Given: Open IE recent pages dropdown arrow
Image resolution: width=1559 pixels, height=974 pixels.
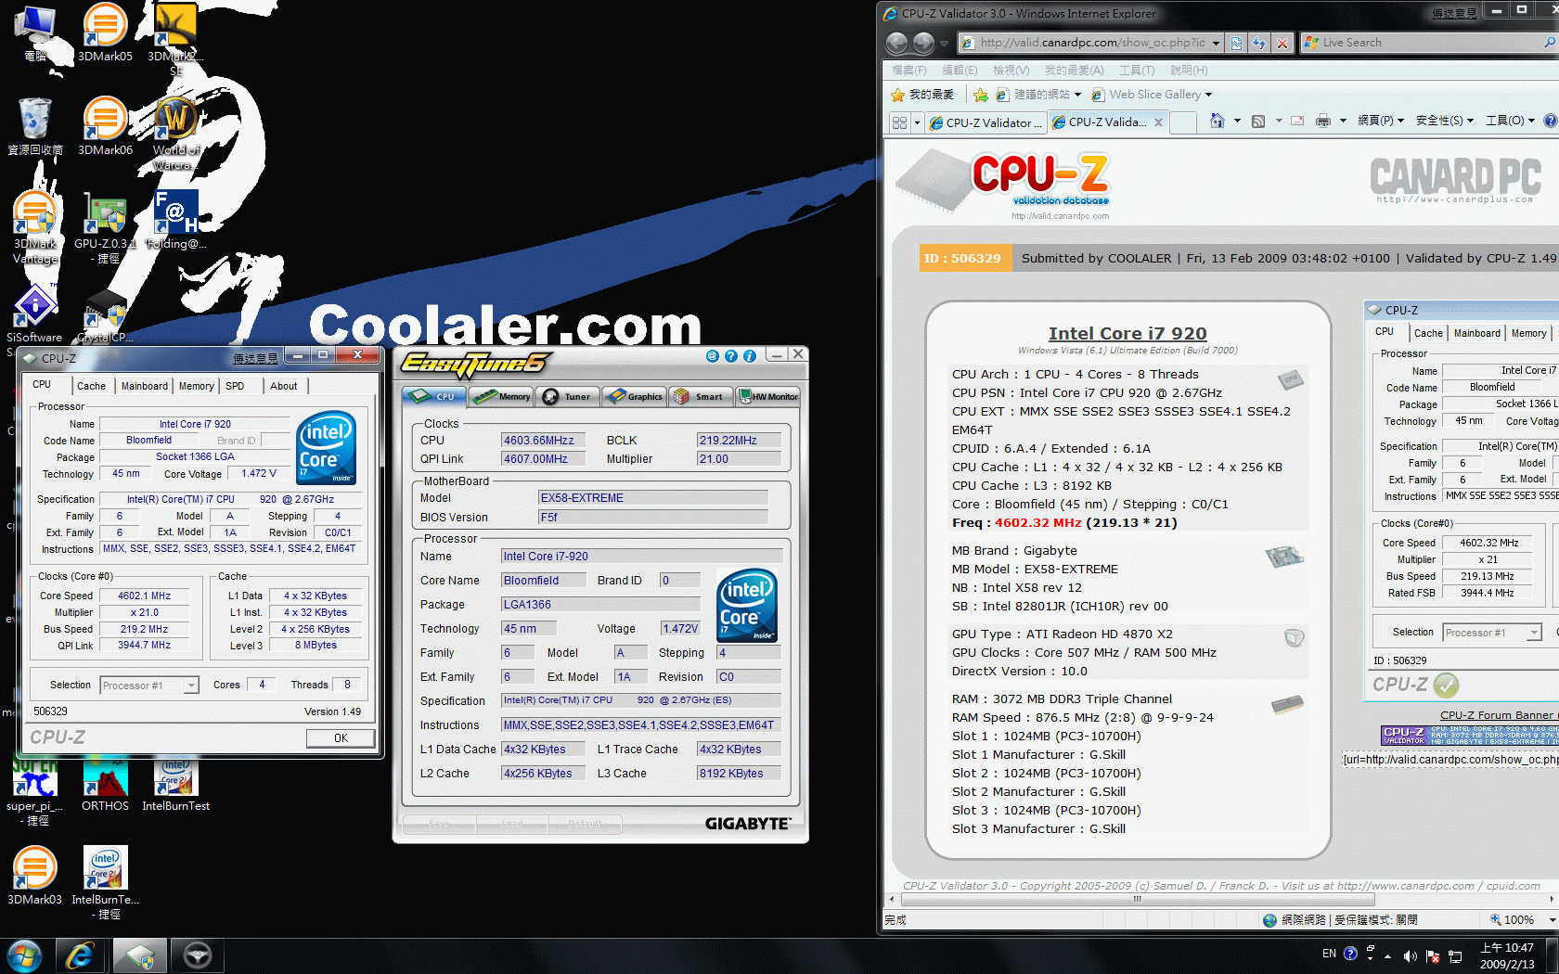Looking at the screenshot, I should pyautogui.click(x=945, y=43).
